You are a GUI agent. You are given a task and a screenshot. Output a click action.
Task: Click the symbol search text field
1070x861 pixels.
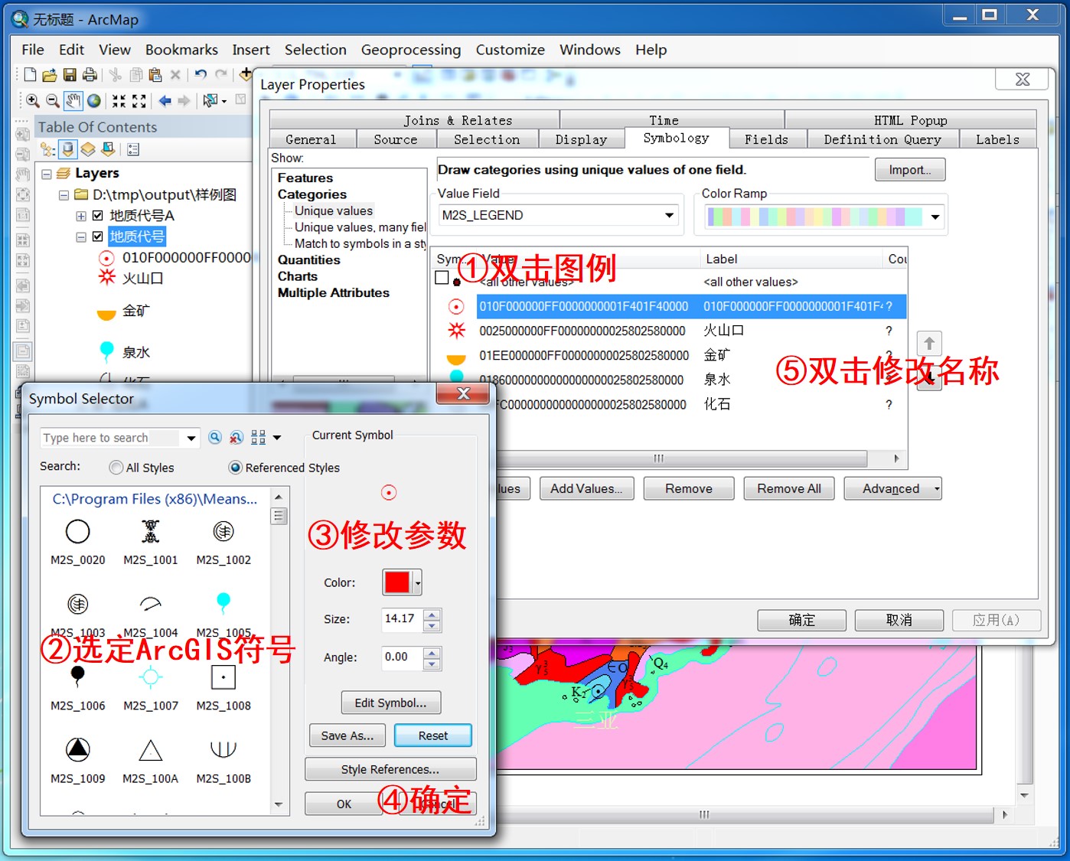pyautogui.click(x=112, y=438)
